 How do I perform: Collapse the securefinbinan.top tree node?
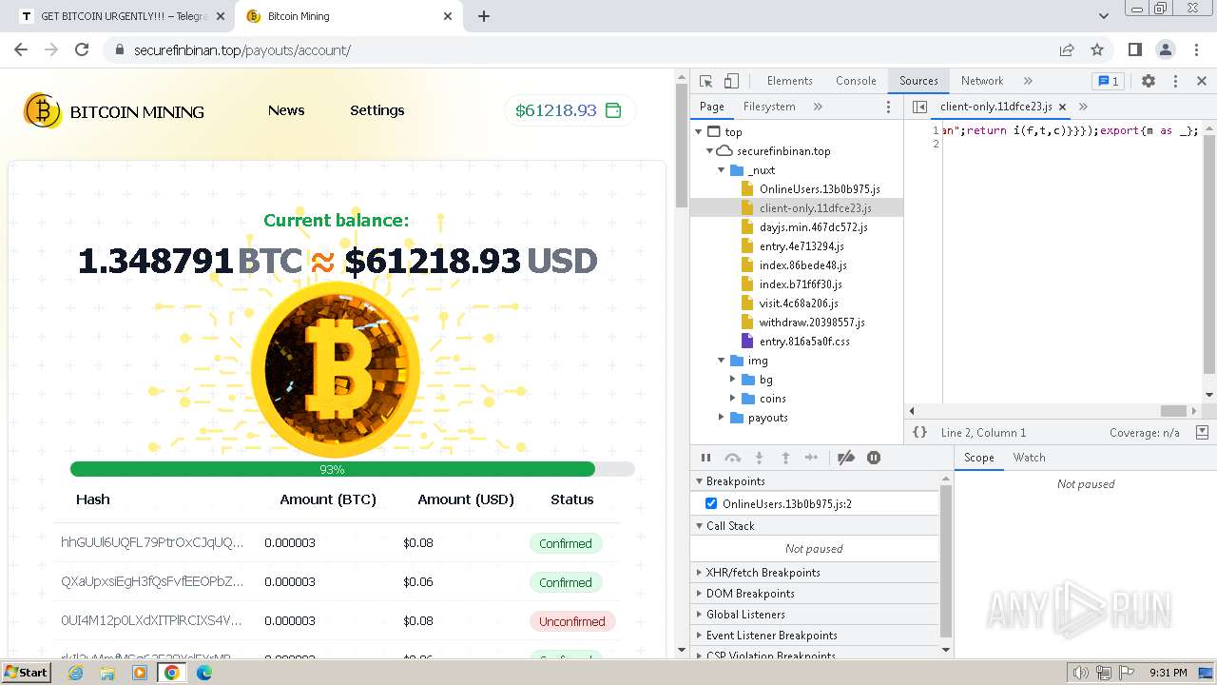(x=710, y=151)
